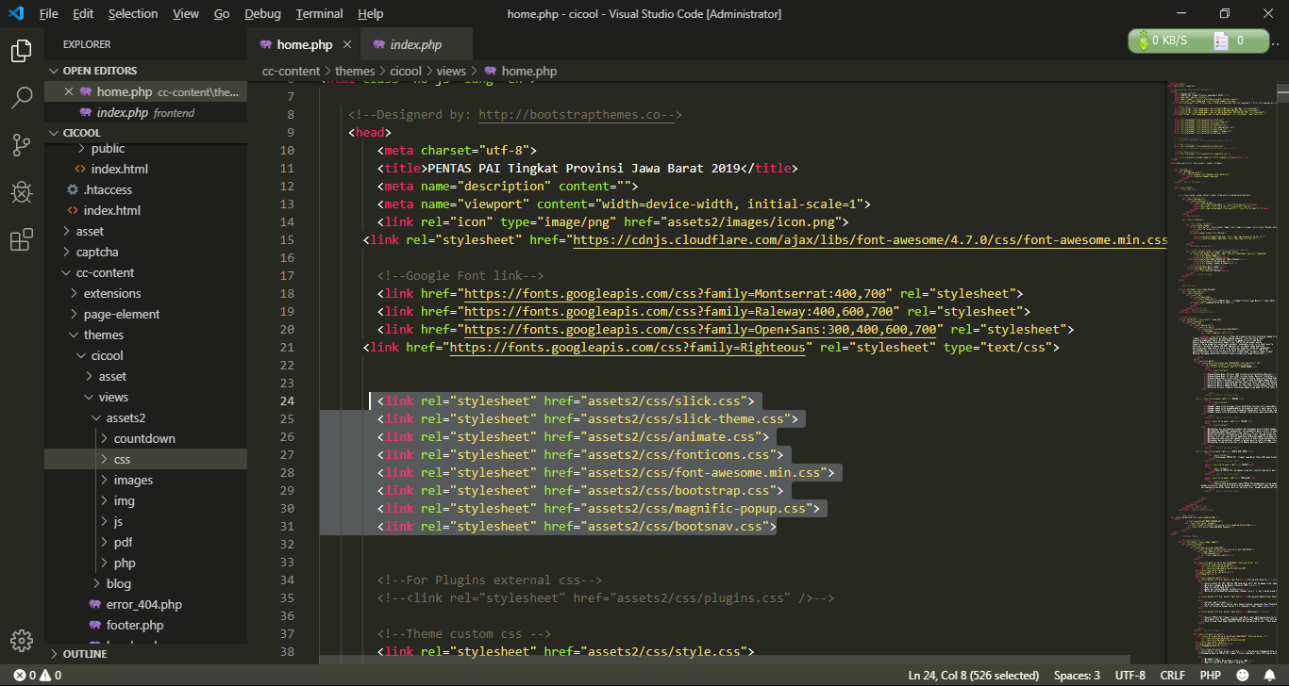This screenshot has height=686, width=1289.
Task: Click the PHP language mode selector
Action: [x=1210, y=675]
